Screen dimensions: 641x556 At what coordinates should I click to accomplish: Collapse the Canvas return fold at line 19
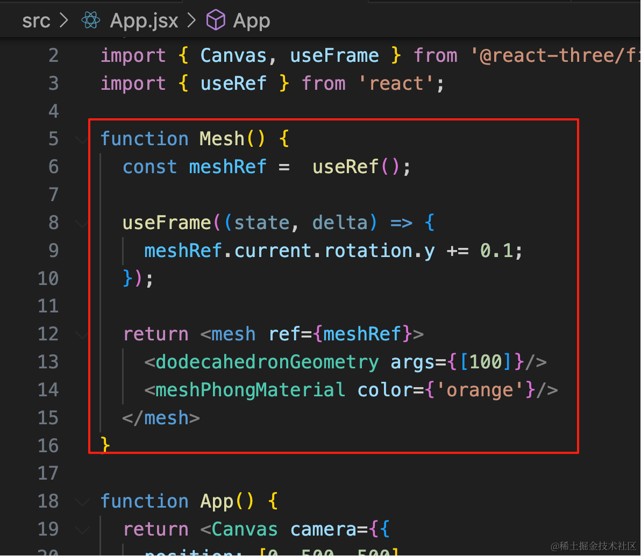[82, 530]
